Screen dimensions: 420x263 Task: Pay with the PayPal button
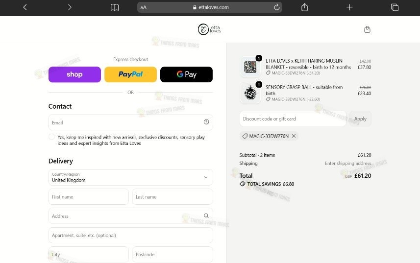(x=130, y=74)
